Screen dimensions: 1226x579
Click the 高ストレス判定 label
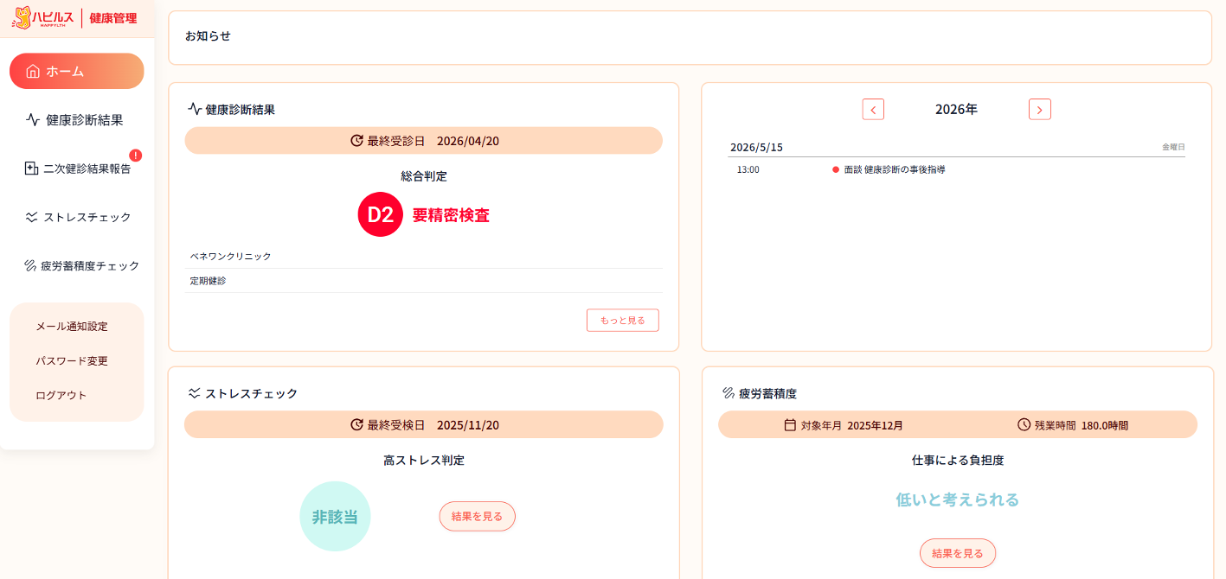tap(424, 460)
